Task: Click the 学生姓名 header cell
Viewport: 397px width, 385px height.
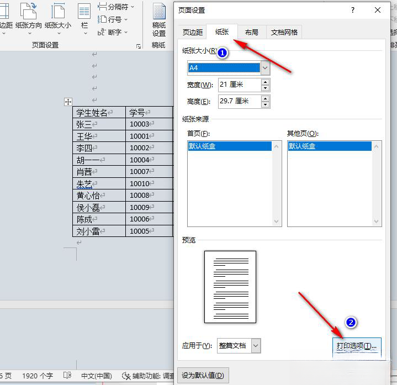Action: click(99, 112)
